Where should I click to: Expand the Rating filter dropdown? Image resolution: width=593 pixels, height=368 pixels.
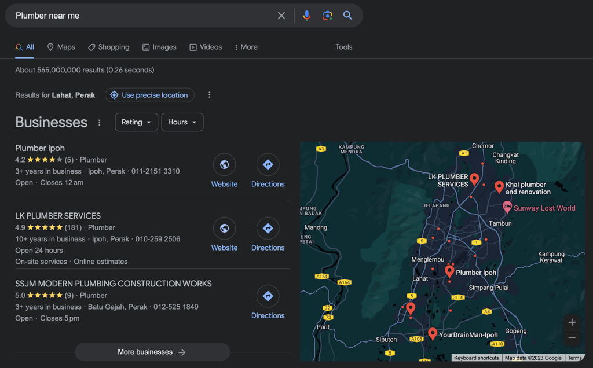(136, 122)
